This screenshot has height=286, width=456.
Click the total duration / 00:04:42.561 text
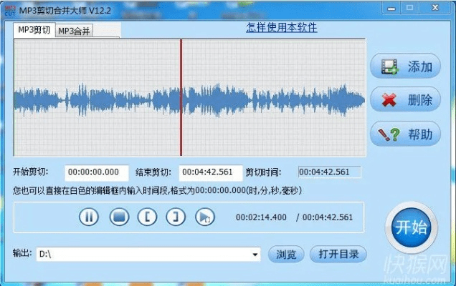pyautogui.click(x=324, y=217)
